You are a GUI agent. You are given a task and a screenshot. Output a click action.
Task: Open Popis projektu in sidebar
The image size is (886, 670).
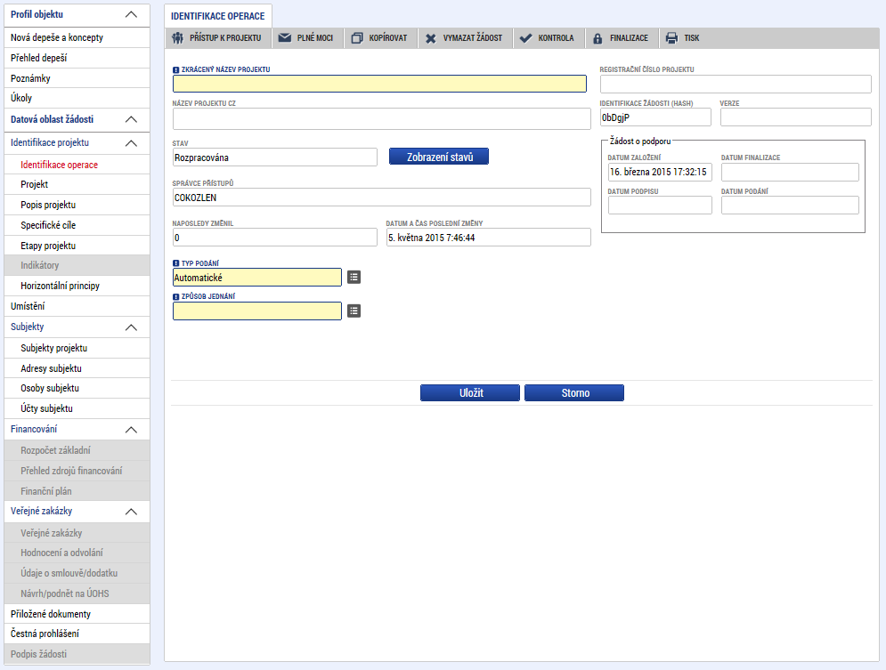[x=77, y=205]
